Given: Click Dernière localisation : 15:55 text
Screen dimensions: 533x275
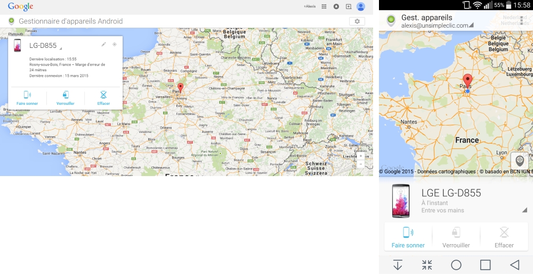Looking at the screenshot, I should [x=53, y=59].
